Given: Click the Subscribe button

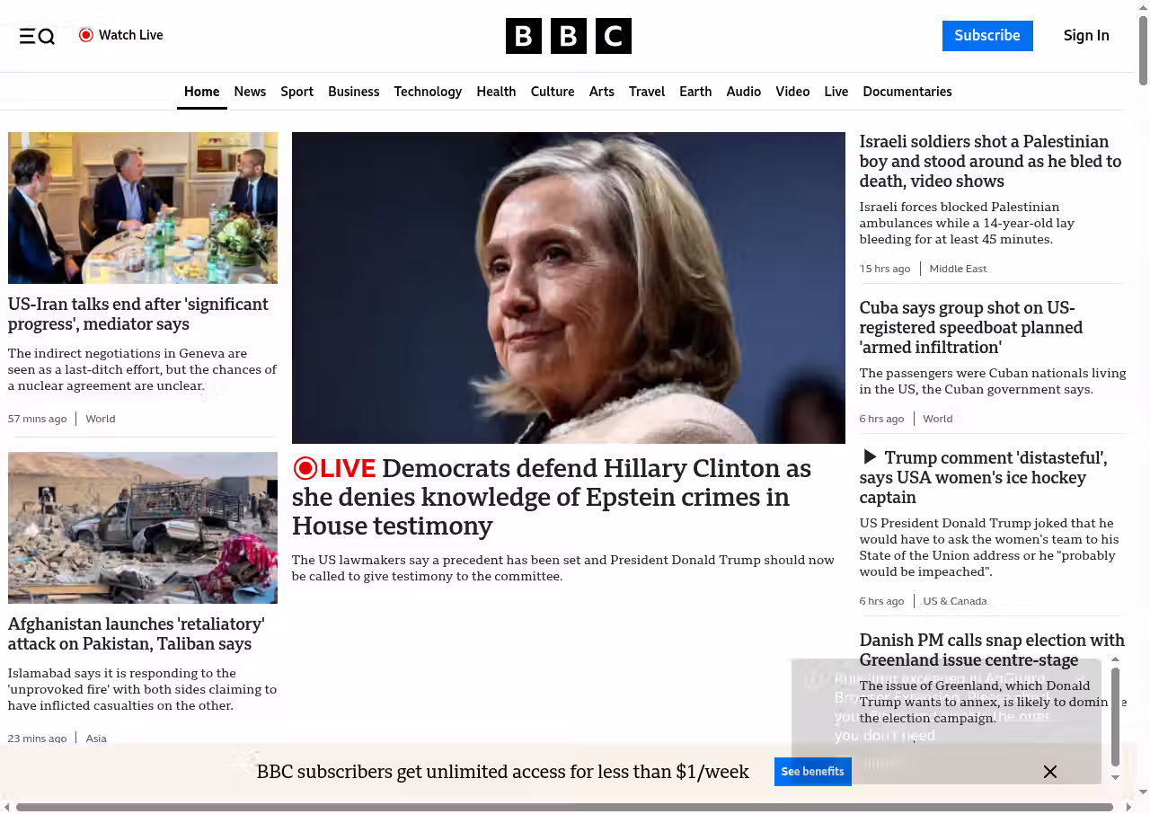Looking at the screenshot, I should pyautogui.click(x=986, y=36).
